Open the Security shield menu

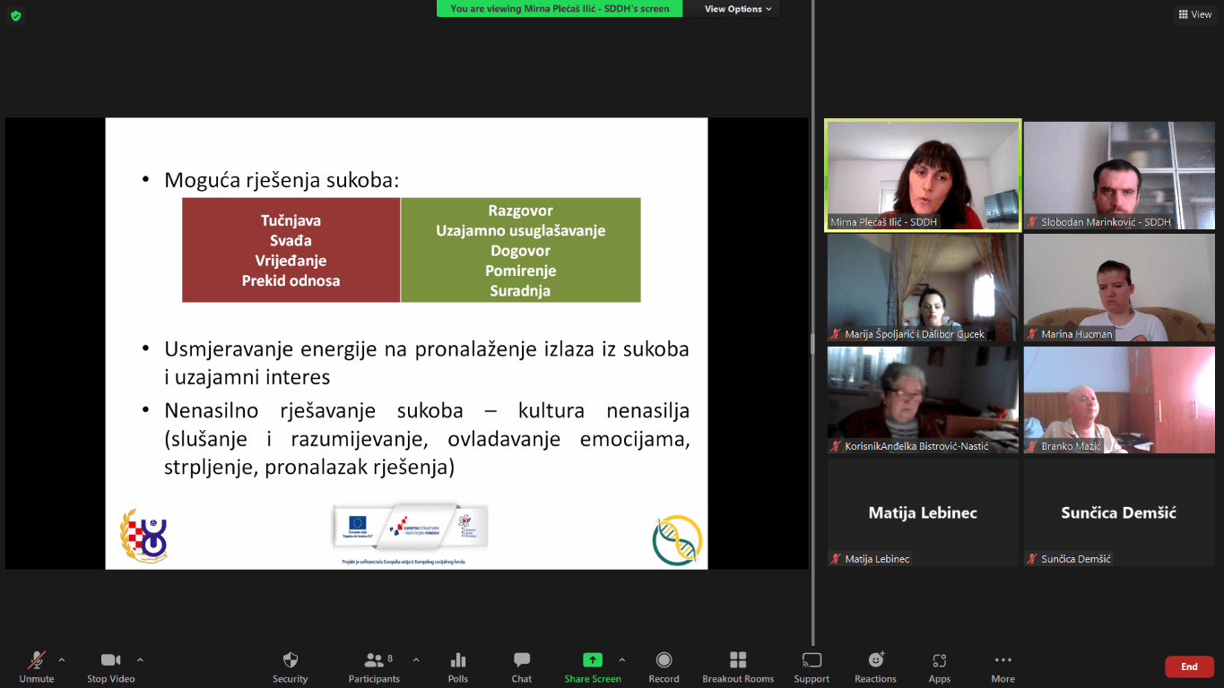(x=290, y=666)
